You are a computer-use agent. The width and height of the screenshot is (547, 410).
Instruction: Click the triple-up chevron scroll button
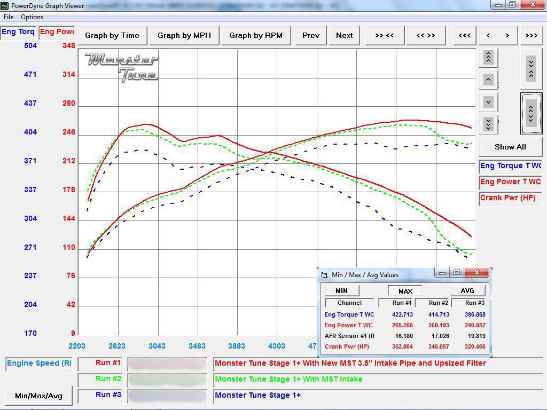(x=488, y=57)
